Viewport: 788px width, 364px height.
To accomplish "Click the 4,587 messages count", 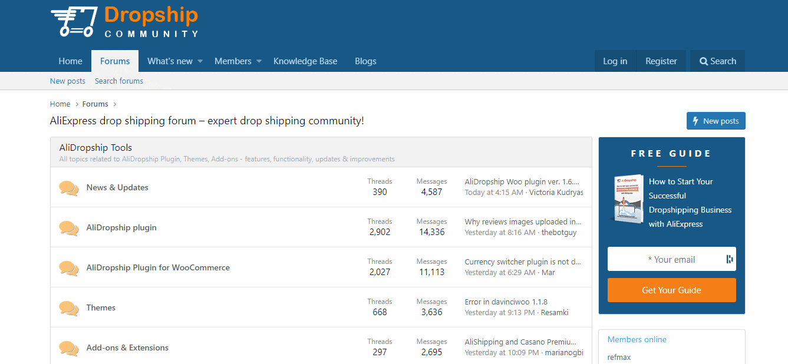I will [431, 192].
